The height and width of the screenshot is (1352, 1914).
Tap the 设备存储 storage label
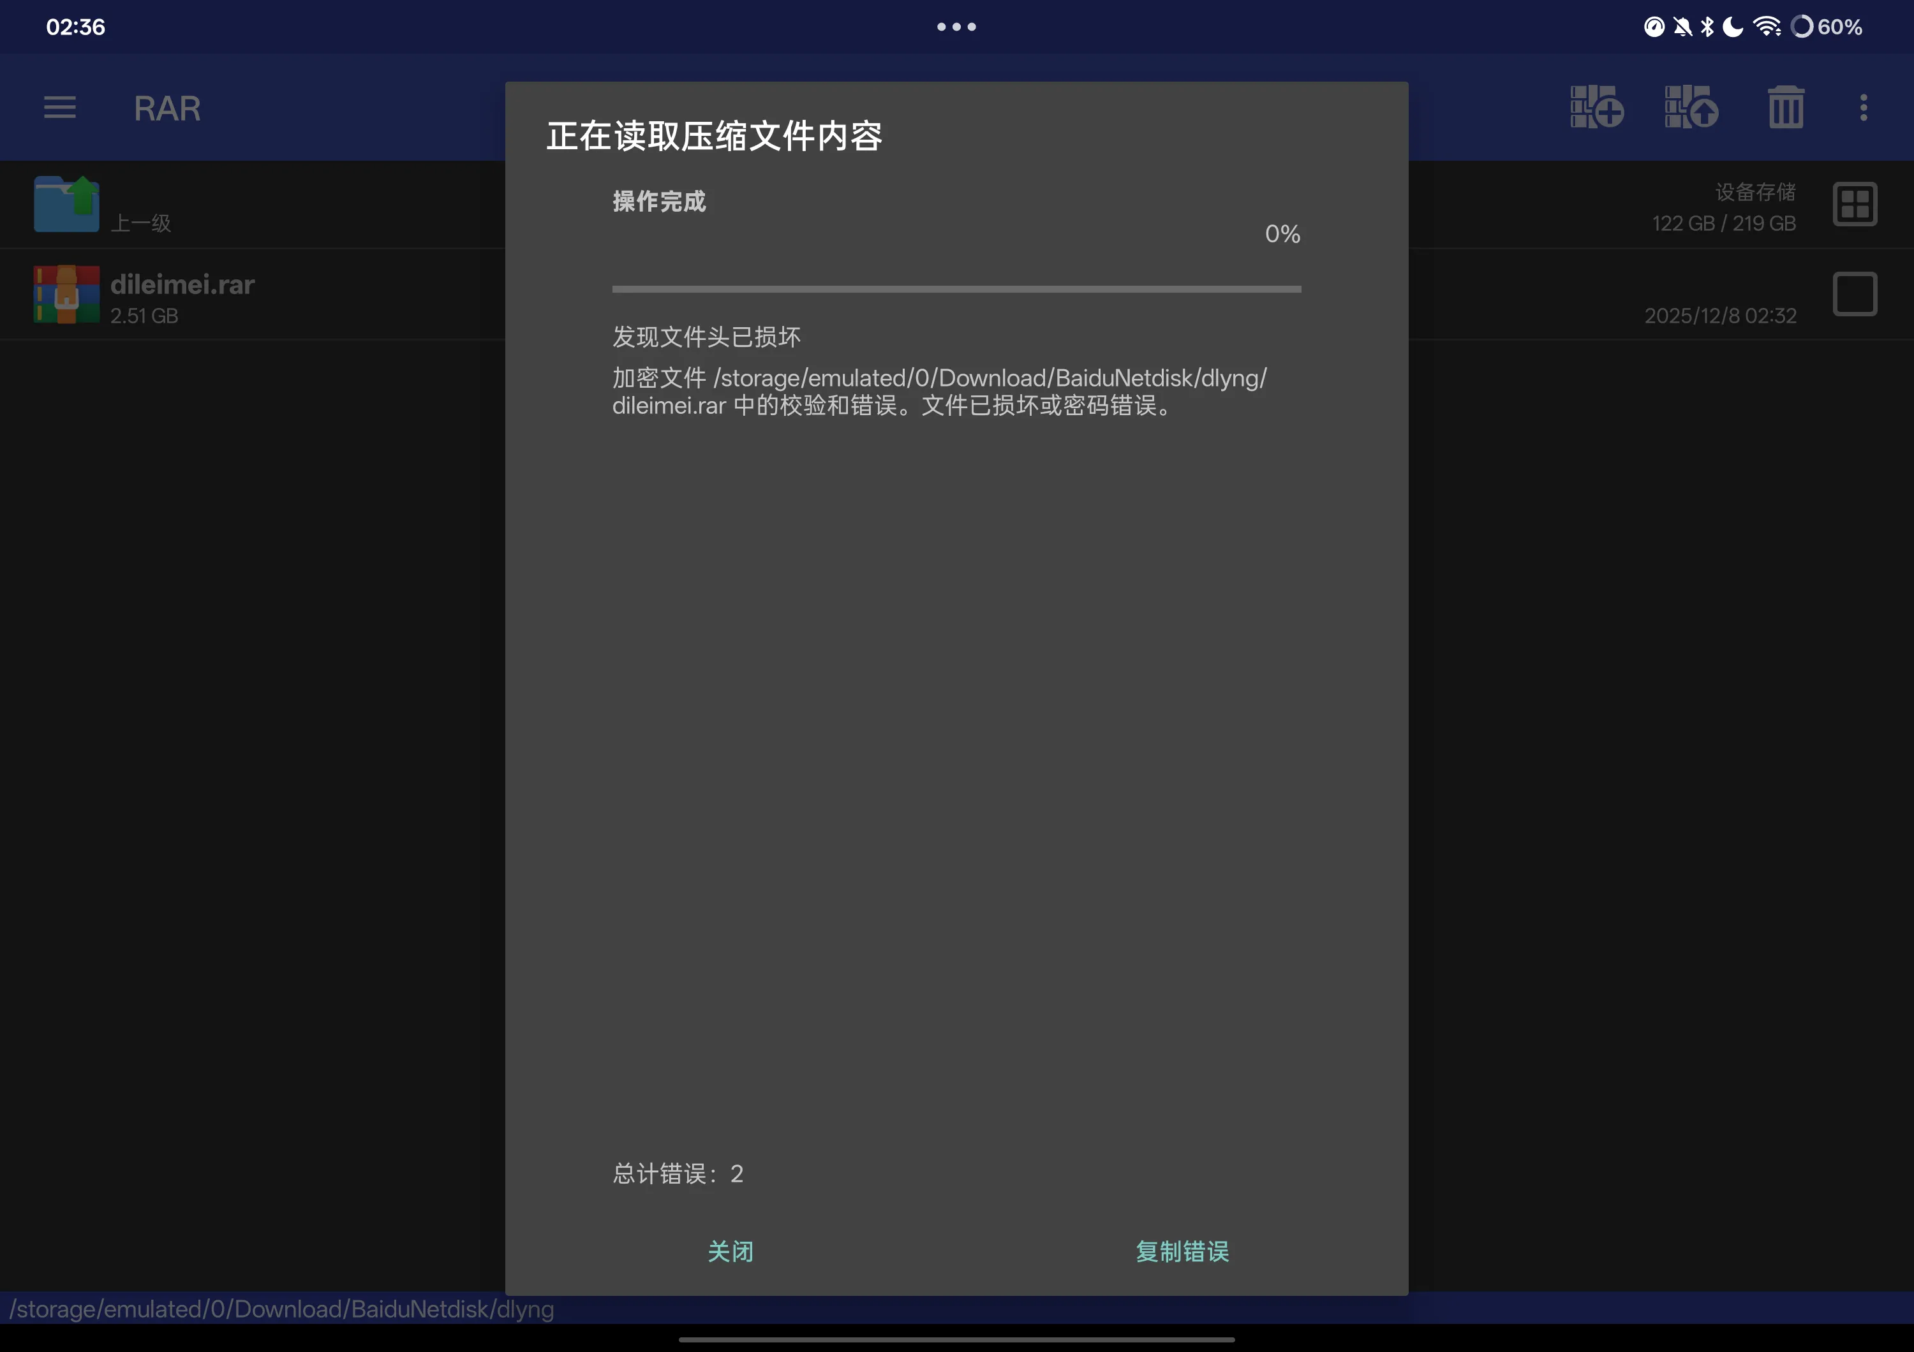point(1754,193)
